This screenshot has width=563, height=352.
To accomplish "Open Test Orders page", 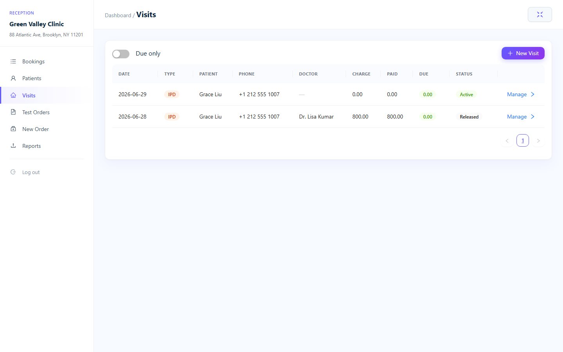I will [x=47, y=112].
